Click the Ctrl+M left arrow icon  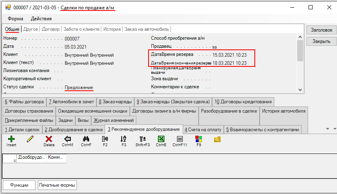coord(68,139)
